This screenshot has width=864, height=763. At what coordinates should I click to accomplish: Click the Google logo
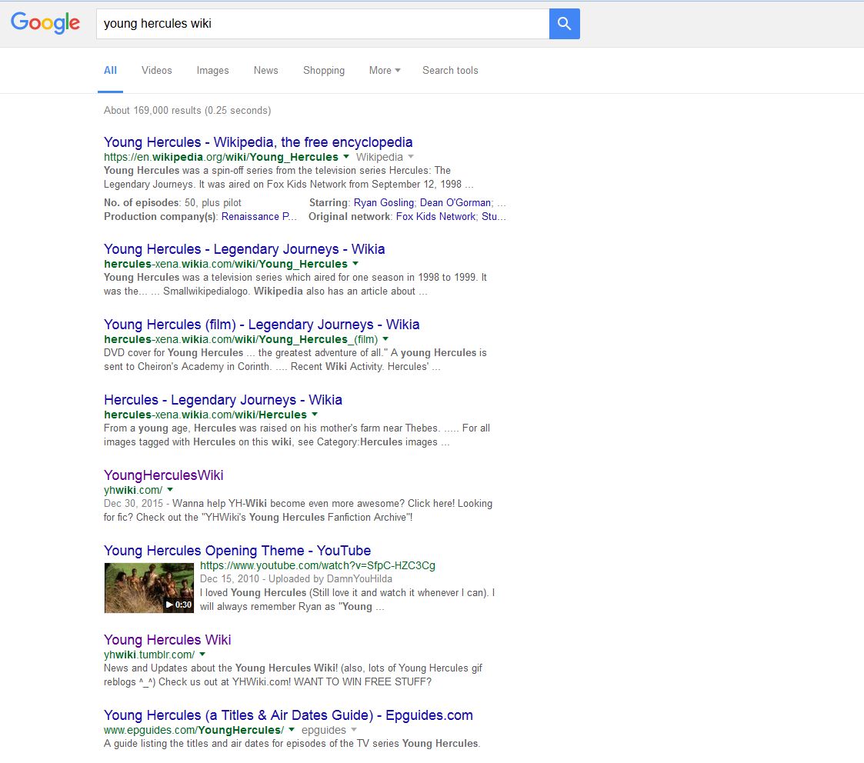pos(45,23)
